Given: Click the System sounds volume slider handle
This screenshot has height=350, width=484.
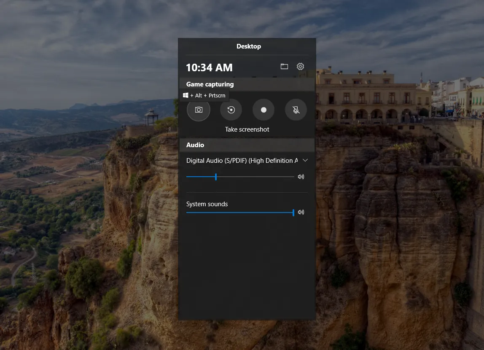Looking at the screenshot, I should [293, 213].
